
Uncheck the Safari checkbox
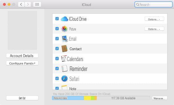pos(57,78)
